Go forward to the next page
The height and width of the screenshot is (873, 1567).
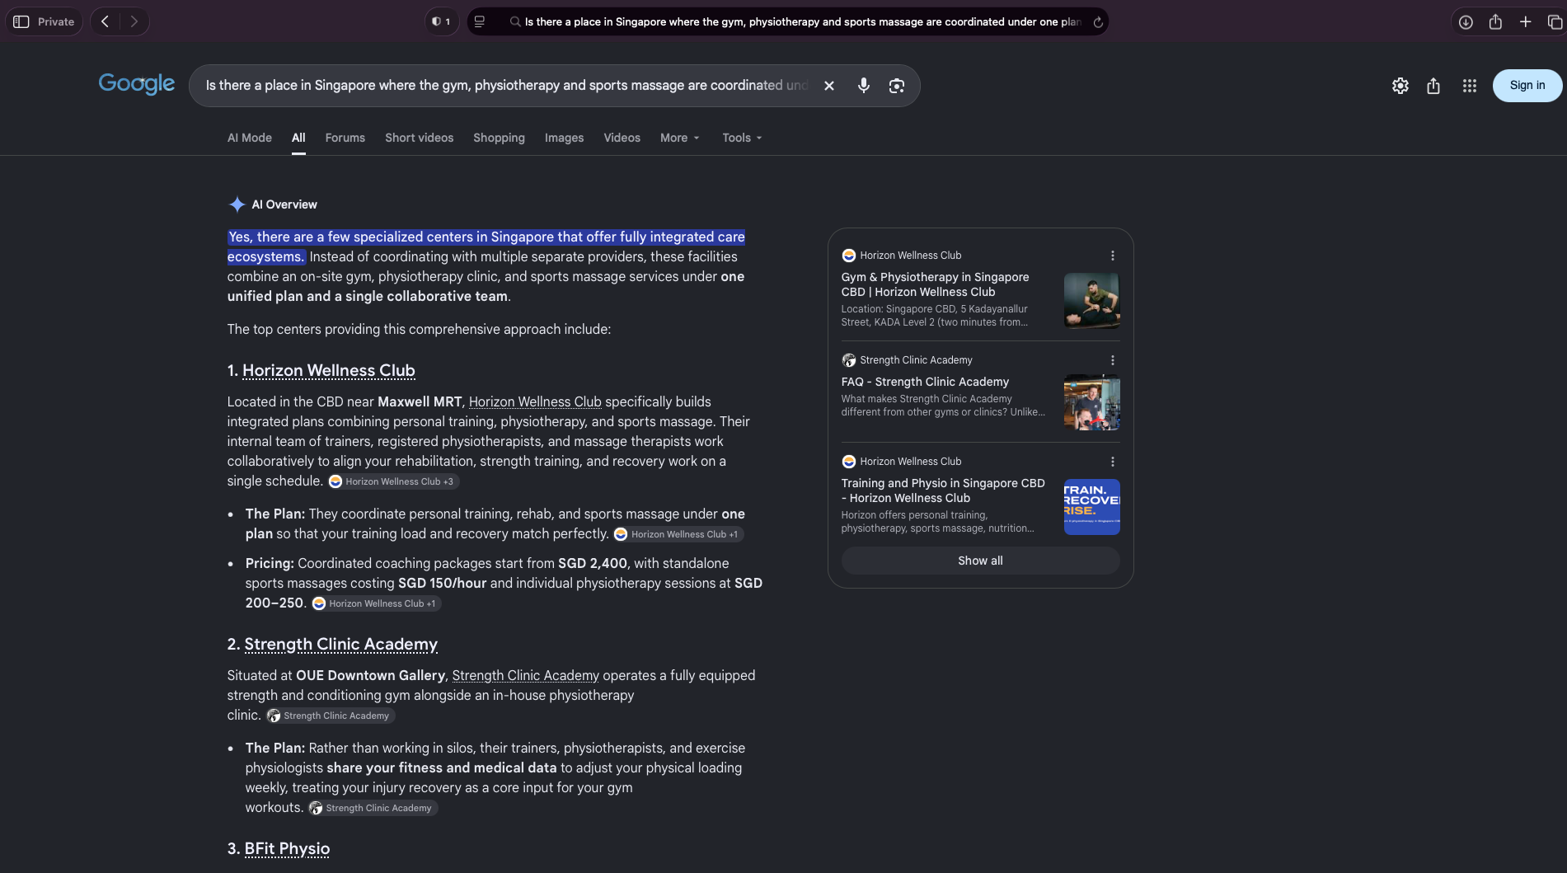click(134, 21)
